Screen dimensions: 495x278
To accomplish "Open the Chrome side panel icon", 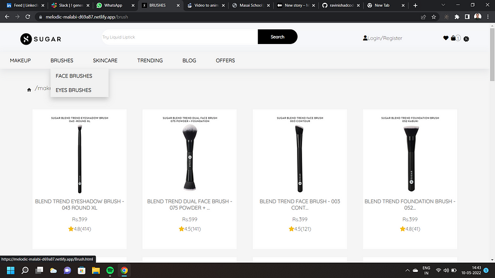I will [467, 17].
